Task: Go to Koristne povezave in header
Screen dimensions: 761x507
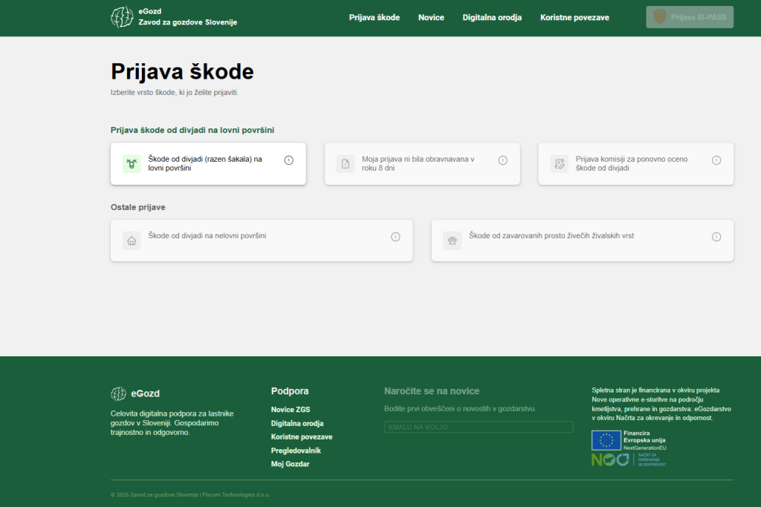Action: coord(574,17)
